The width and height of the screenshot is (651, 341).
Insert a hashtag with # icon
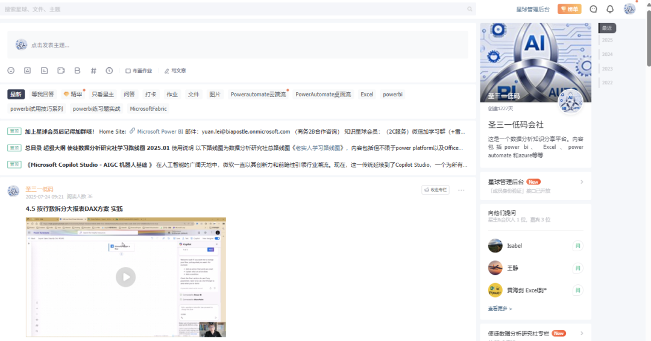[x=93, y=70]
